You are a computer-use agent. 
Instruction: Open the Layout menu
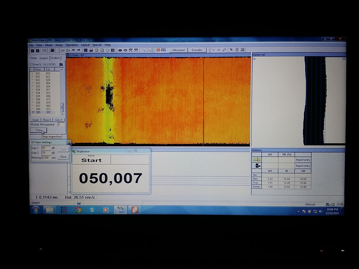click(x=85, y=45)
